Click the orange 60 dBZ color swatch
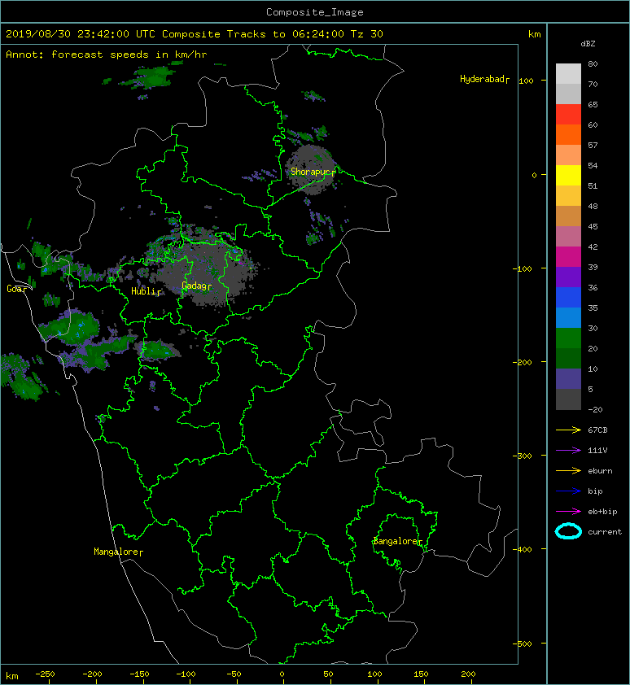 tap(568, 135)
